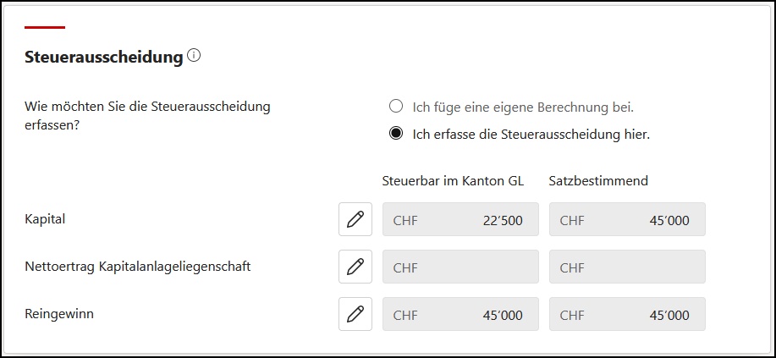
Task: Click empty Nettoertrag field under Steuerbar column
Action: click(460, 267)
